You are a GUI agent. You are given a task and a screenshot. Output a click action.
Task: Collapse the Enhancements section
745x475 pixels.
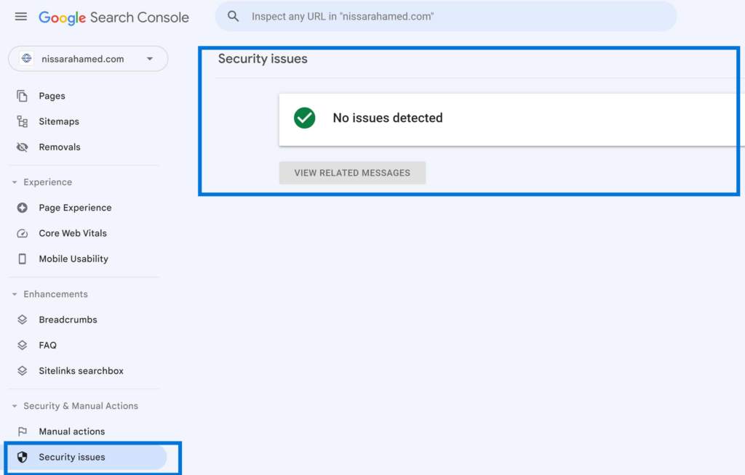click(x=13, y=293)
